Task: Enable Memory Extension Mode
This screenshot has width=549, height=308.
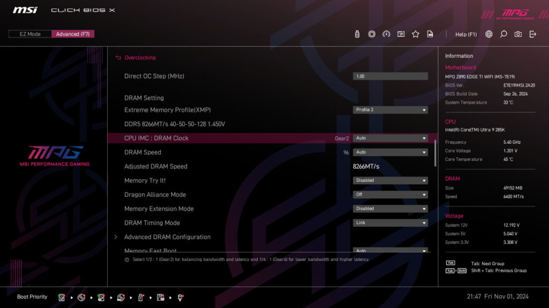Action: (x=390, y=209)
